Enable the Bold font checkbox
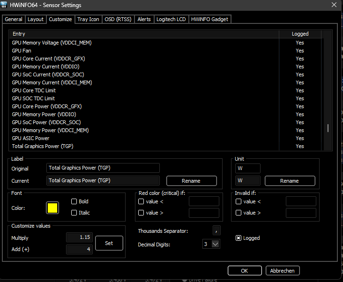This screenshot has width=343, height=282. pyautogui.click(x=74, y=201)
